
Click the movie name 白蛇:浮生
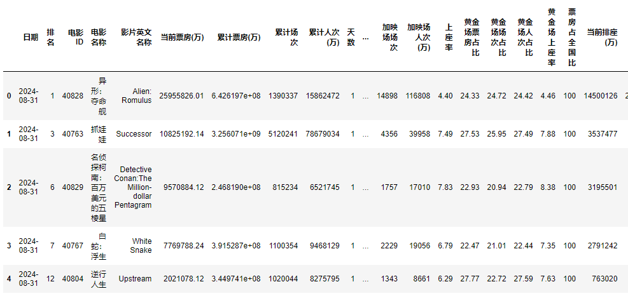point(99,245)
